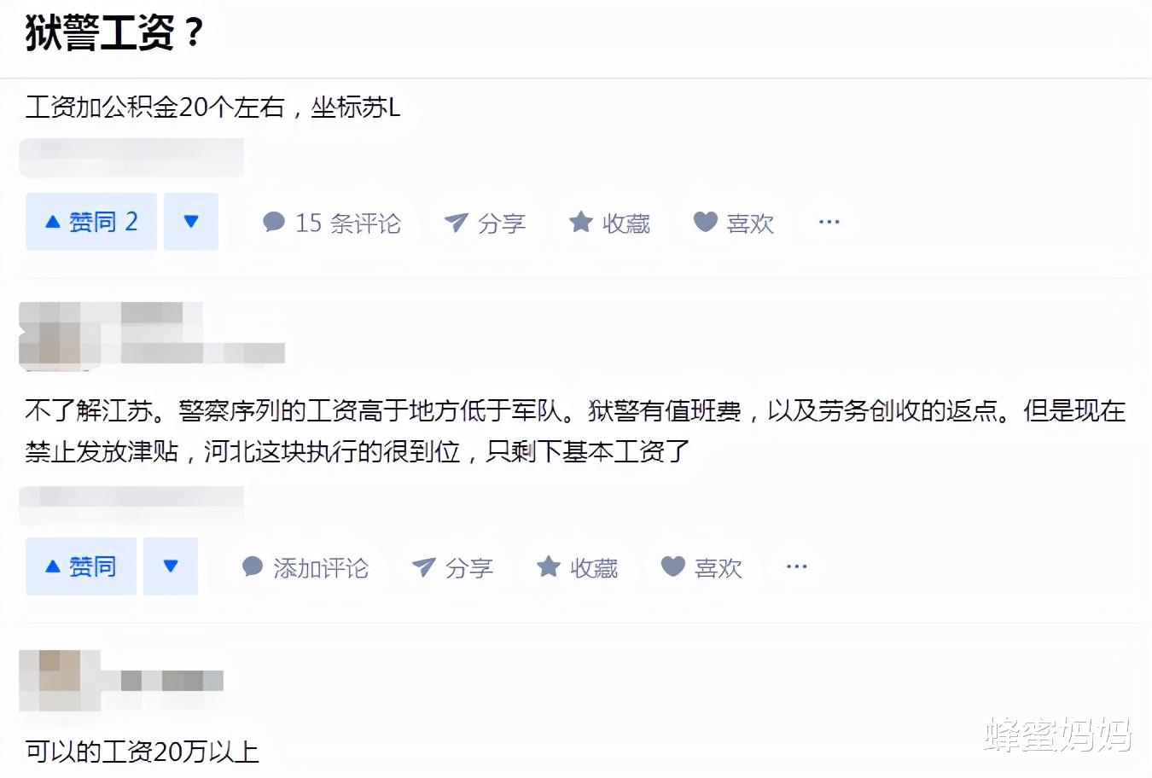Open the ··· more options menu on second answer
The width and height of the screenshot is (1152, 778).
click(796, 567)
